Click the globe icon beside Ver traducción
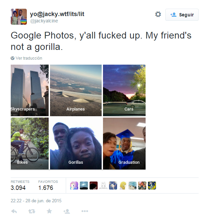The height and width of the screenshot is (217, 208). click(12, 58)
